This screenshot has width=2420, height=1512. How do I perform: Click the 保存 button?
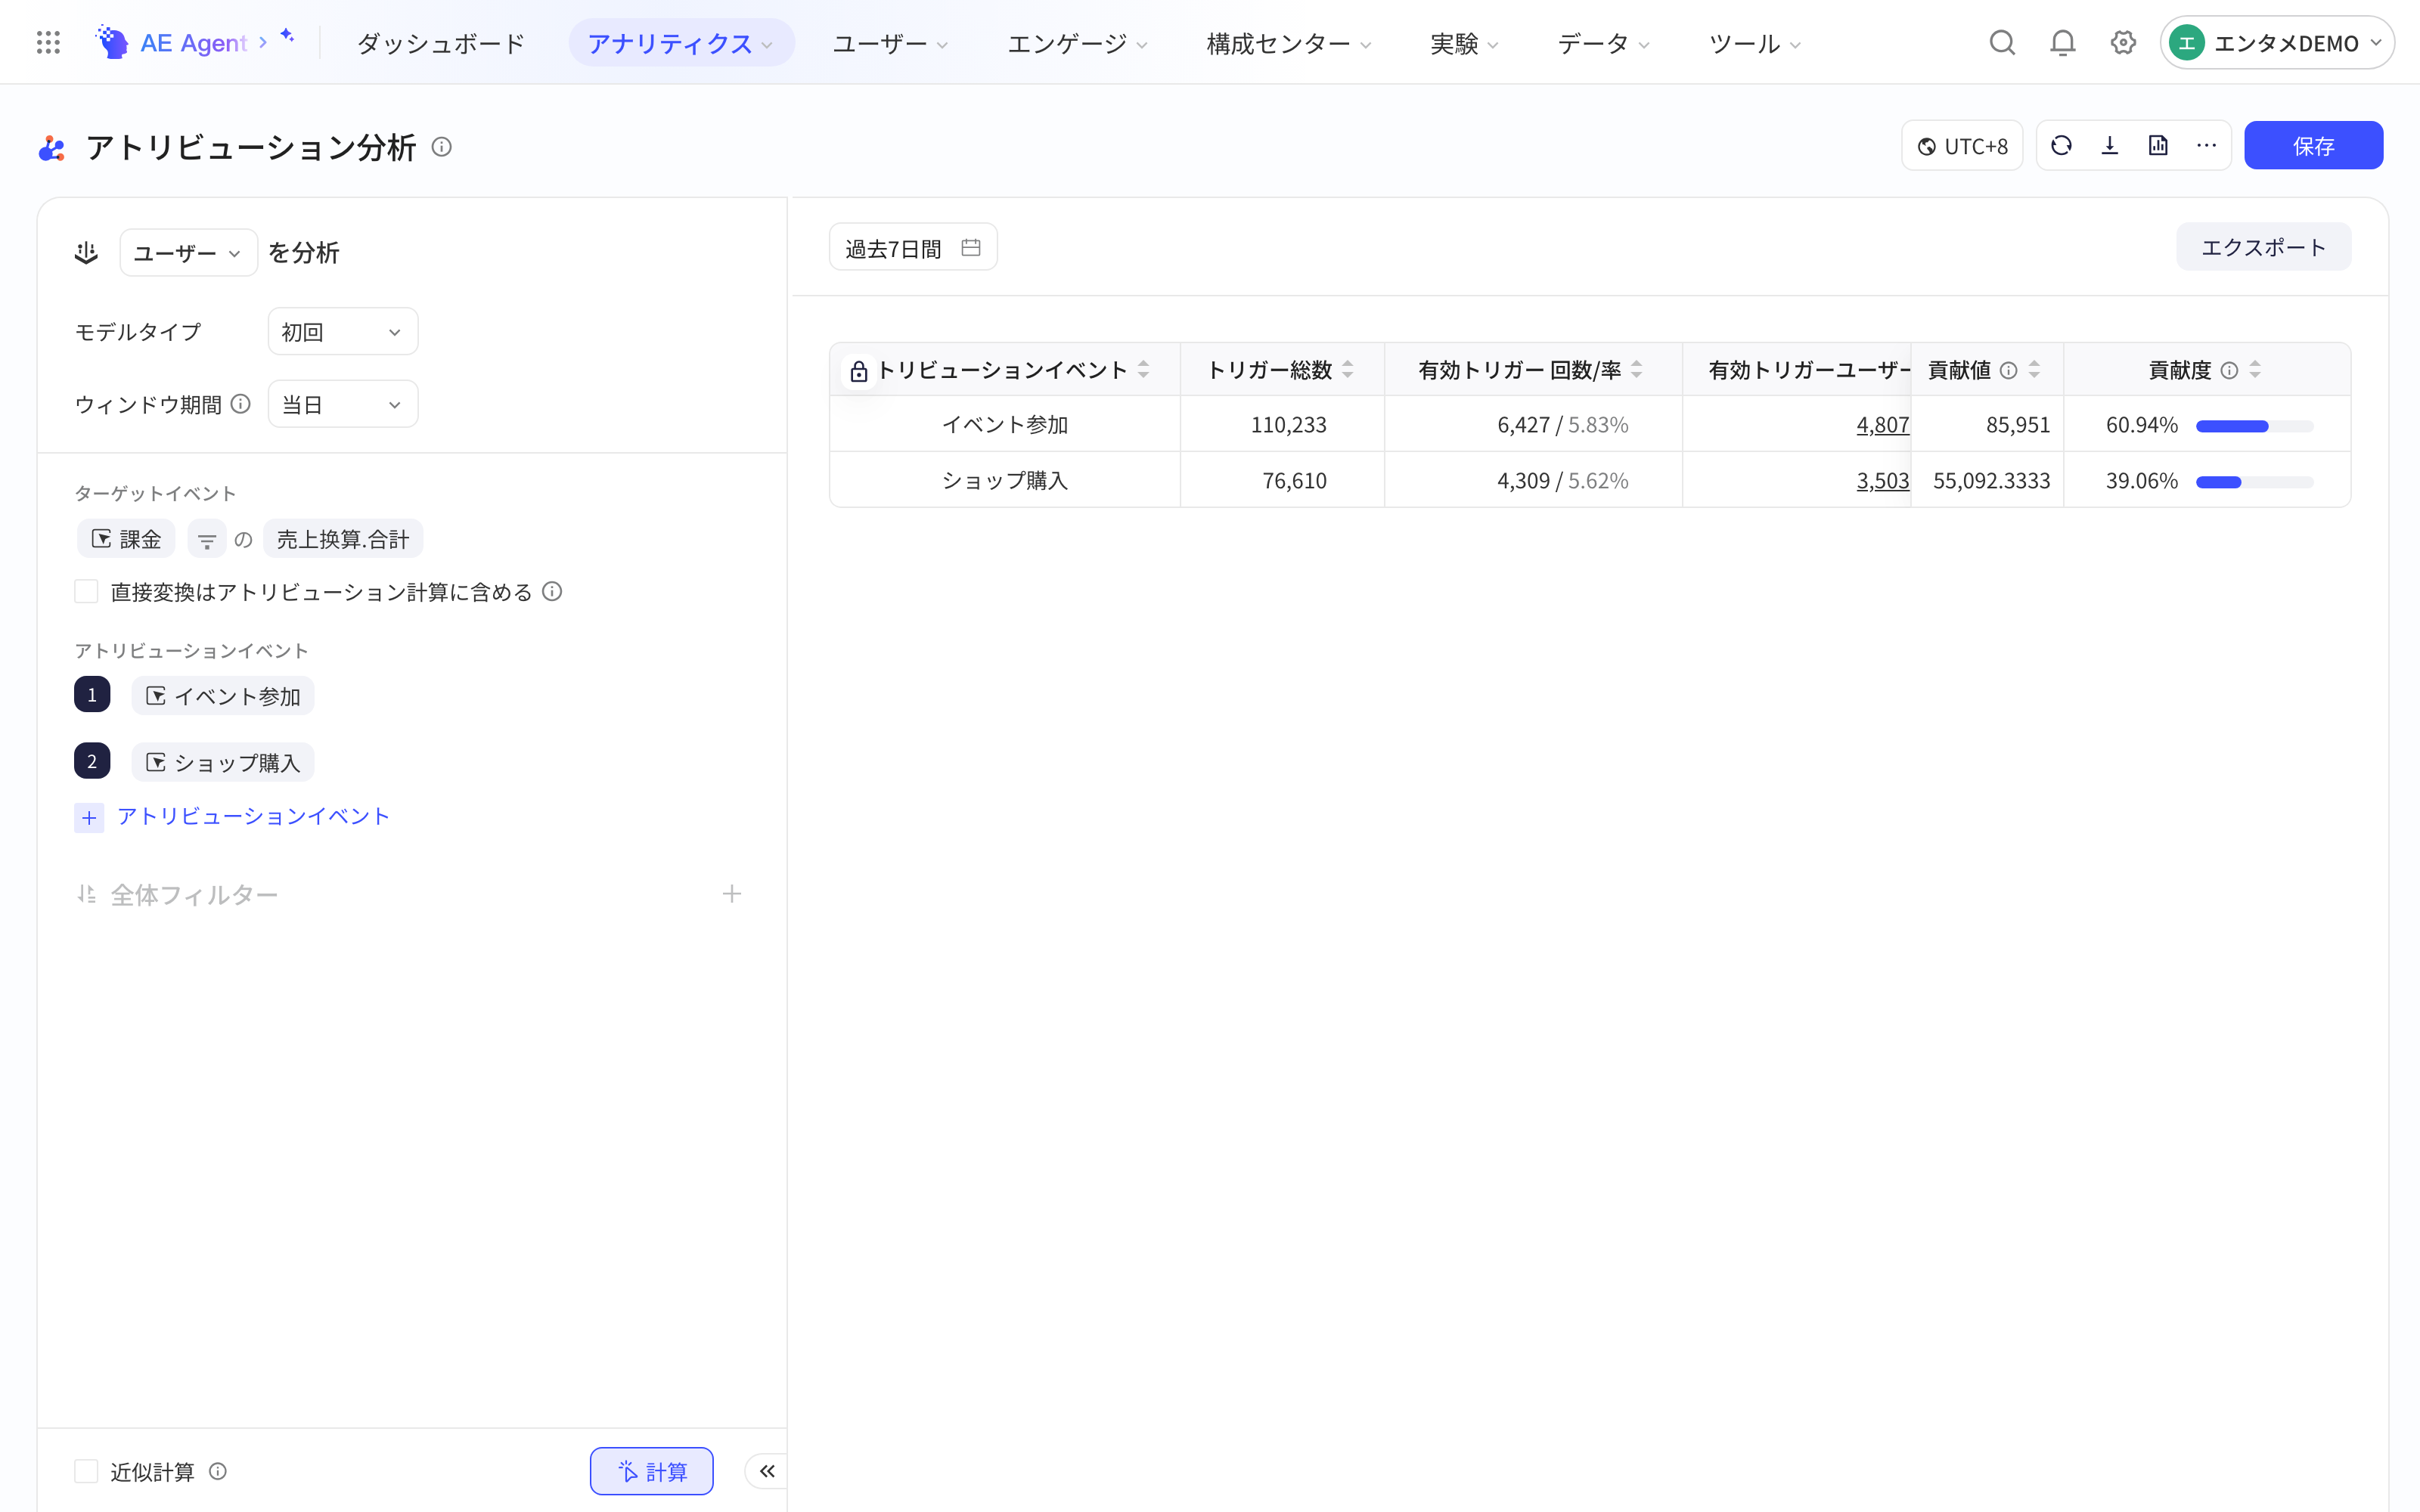point(2313,146)
